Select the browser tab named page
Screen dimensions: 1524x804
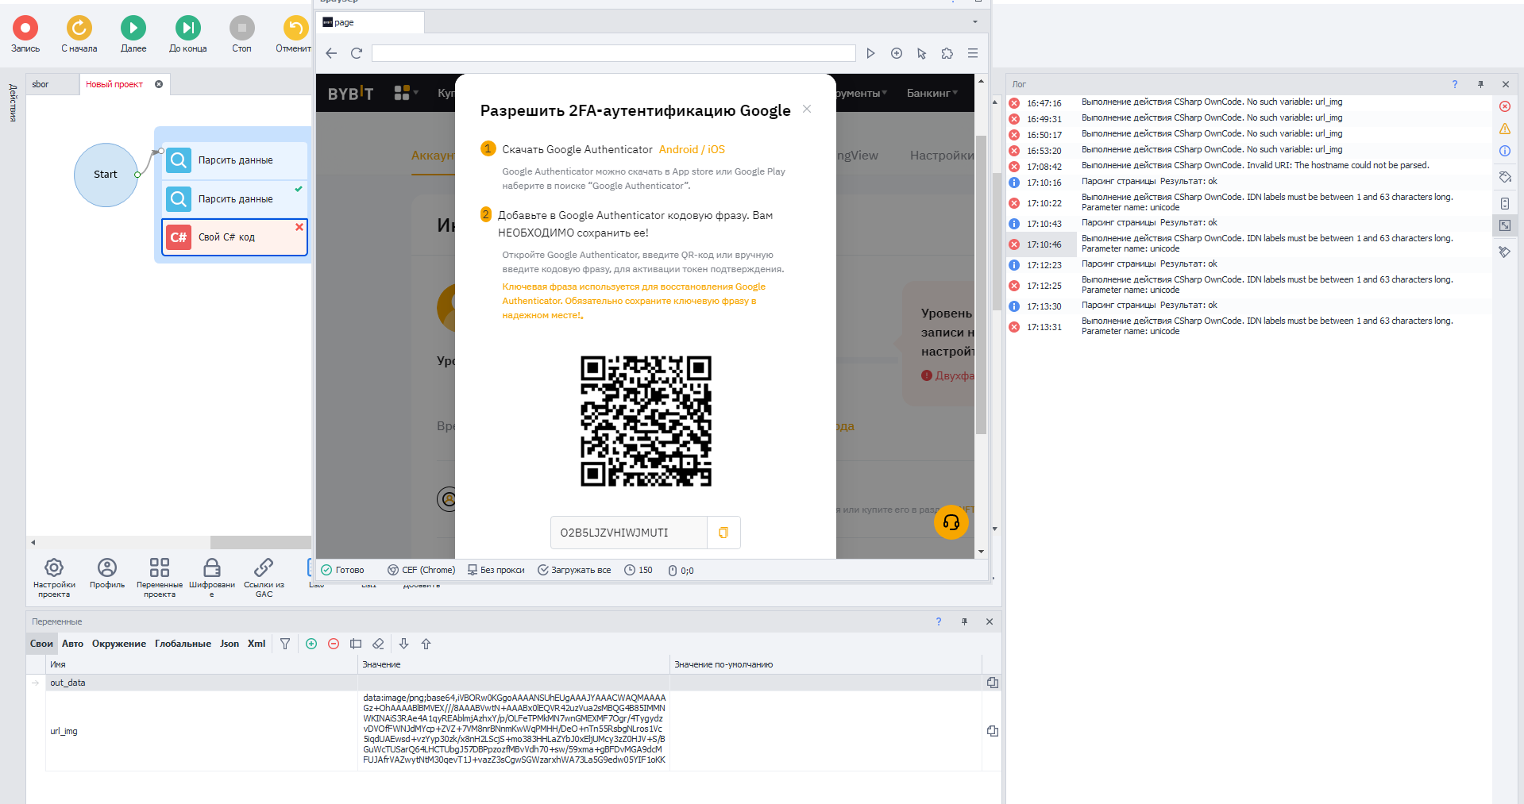370,22
